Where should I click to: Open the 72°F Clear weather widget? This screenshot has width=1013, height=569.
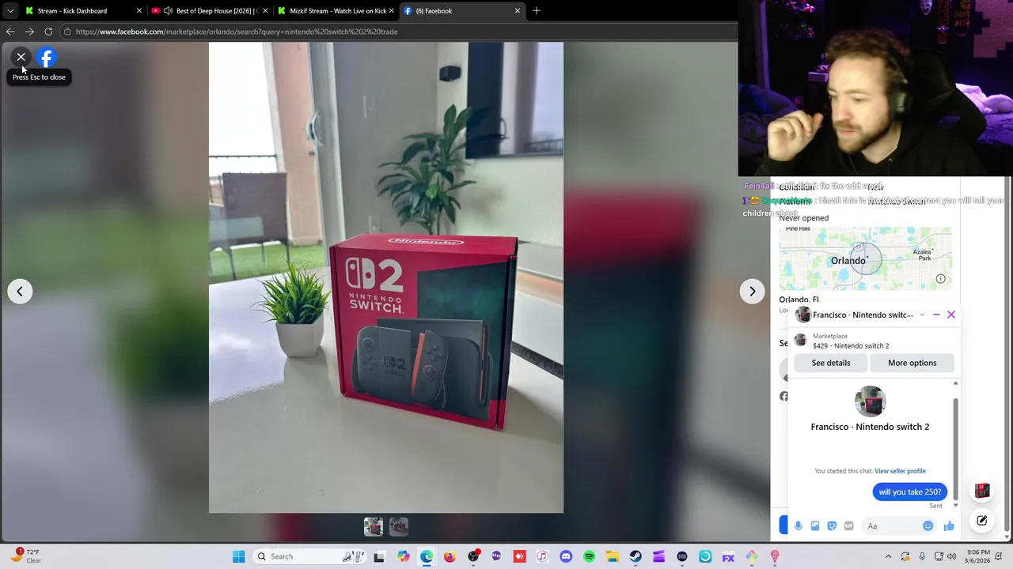pyautogui.click(x=25, y=556)
